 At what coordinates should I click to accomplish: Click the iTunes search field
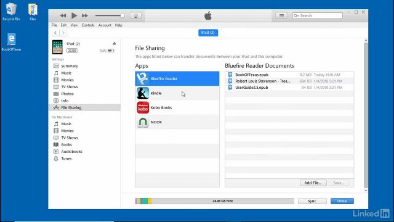click(318, 15)
